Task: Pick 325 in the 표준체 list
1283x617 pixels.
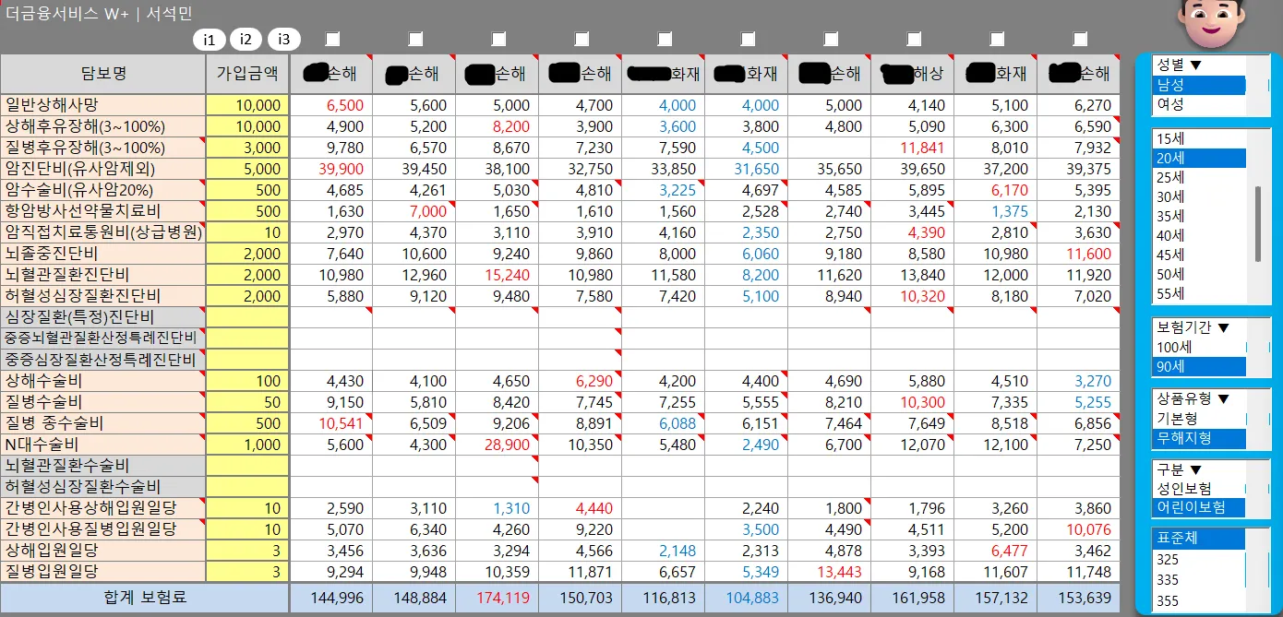Action: (x=1198, y=560)
